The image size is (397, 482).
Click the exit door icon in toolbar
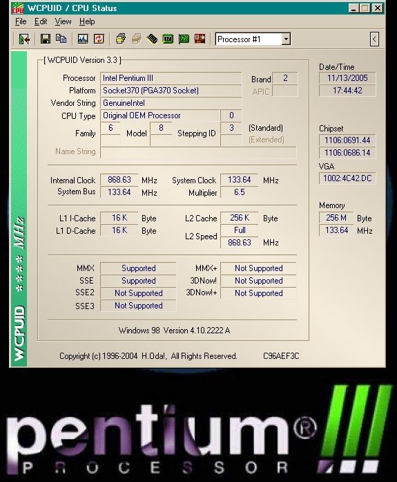click(24, 39)
